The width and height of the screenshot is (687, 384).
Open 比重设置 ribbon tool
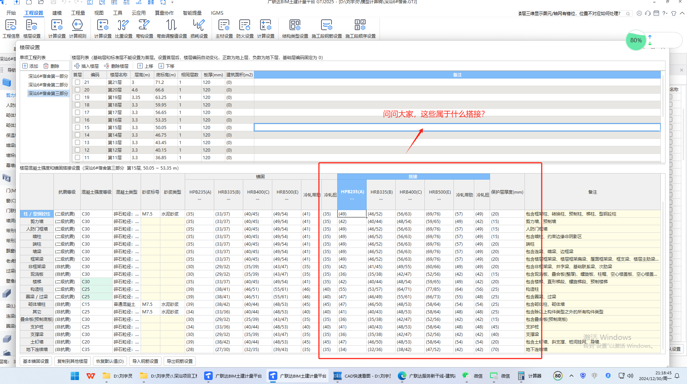[x=123, y=29]
